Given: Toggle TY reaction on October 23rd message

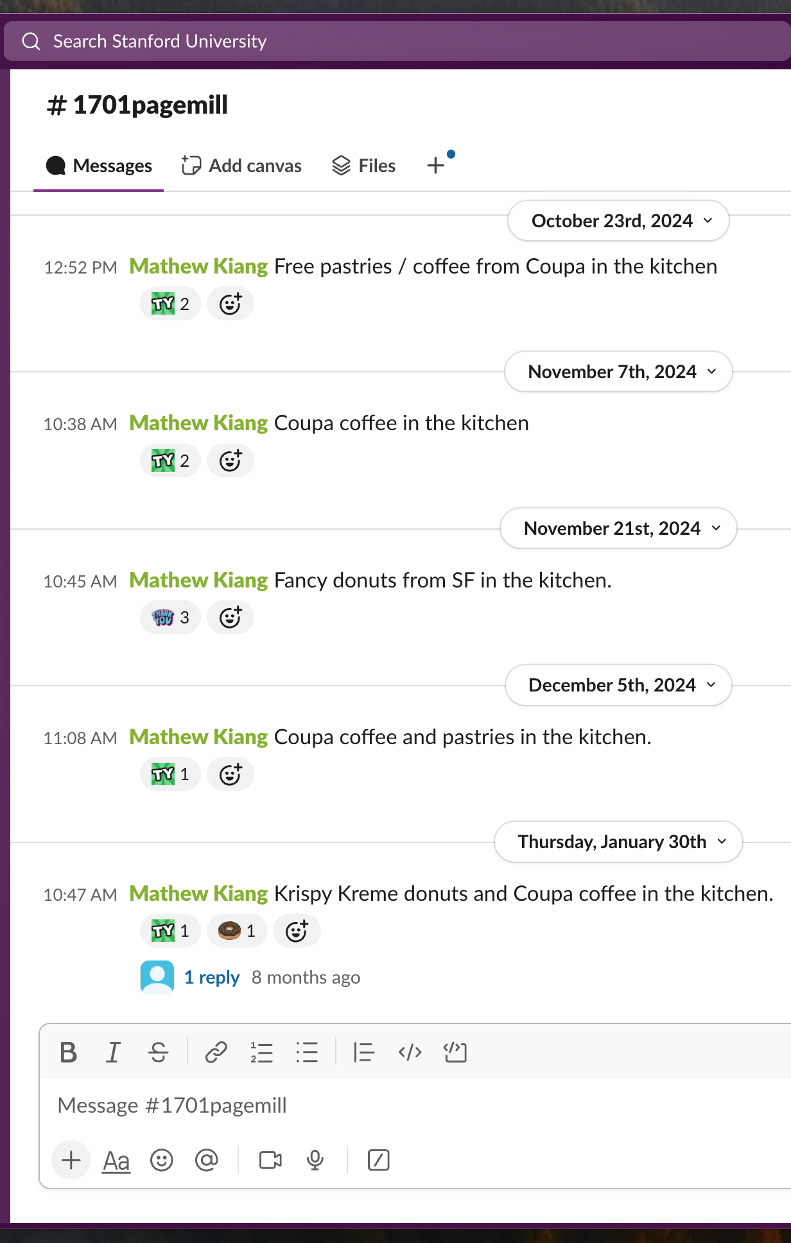Looking at the screenshot, I should 170,304.
